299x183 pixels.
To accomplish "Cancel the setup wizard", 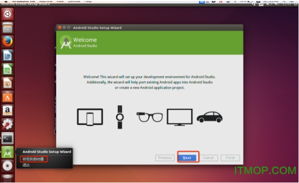I will (208, 158).
